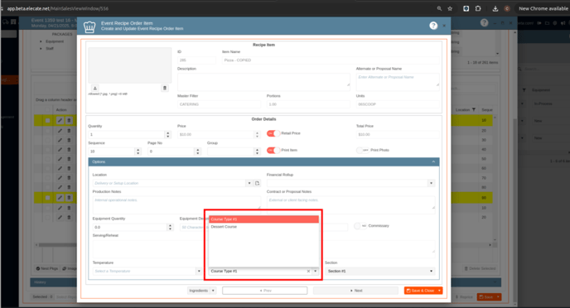This screenshot has width=570, height=308.
Task: Toggle the Retail Price switch
Action: [x=273, y=133]
